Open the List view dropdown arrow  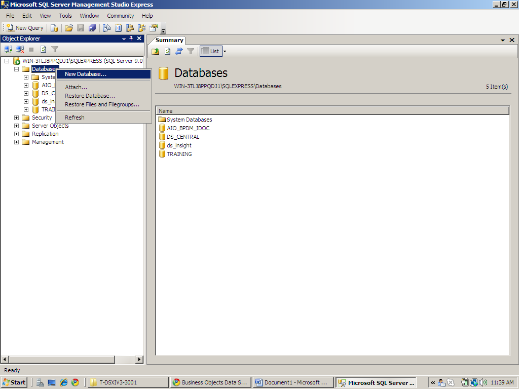click(x=225, y=51)
